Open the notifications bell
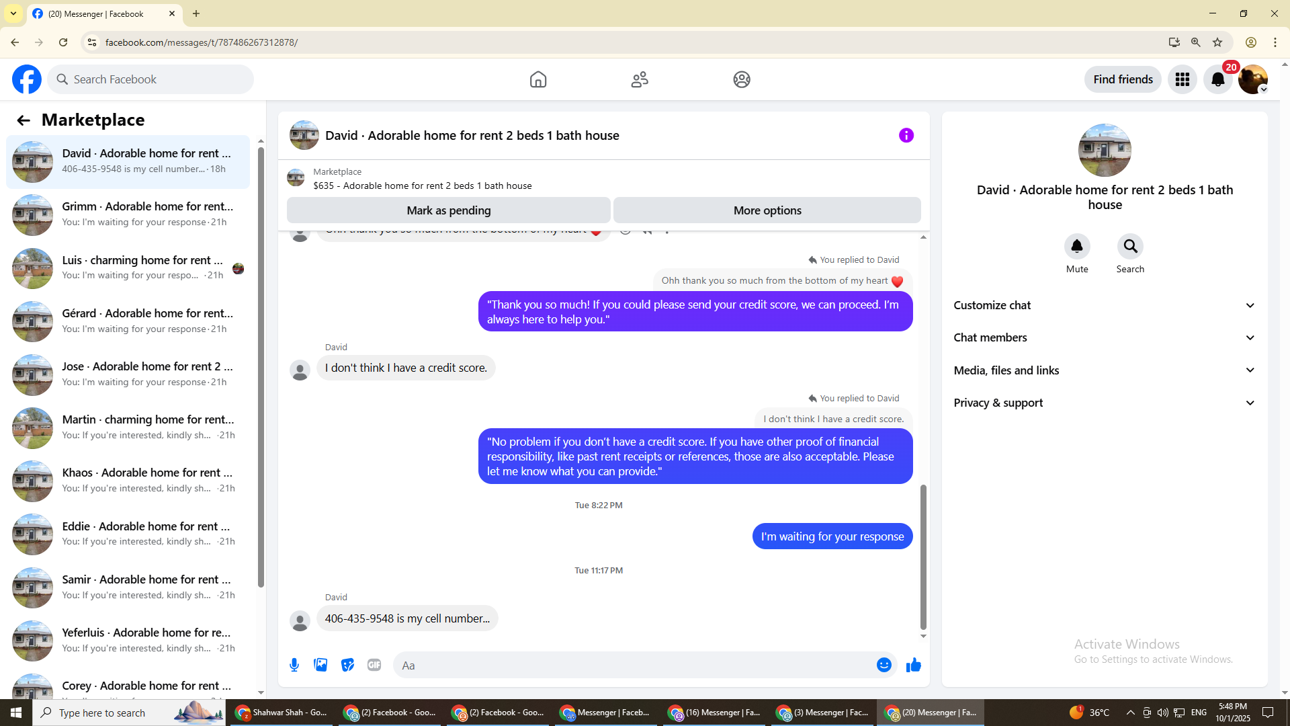 pos(1218,79)
